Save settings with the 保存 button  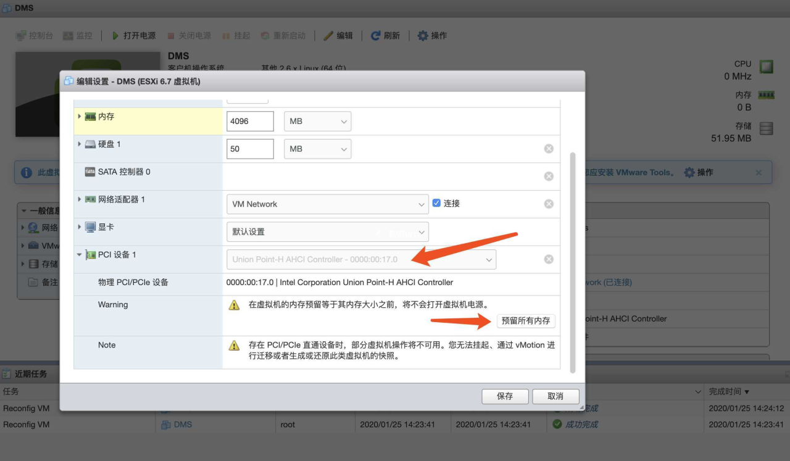pyautogui.click(x=505, y=396)
